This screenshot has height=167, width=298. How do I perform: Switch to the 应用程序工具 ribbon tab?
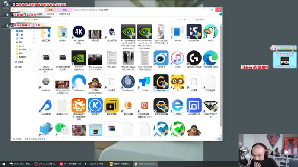pyautogui.click(x=64, y=14)
